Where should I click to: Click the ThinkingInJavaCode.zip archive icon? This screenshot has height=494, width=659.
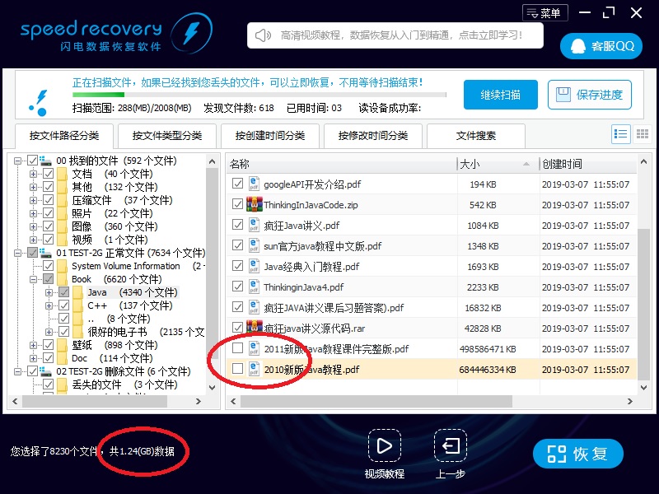pyautogui.click(x=255, y=204)
